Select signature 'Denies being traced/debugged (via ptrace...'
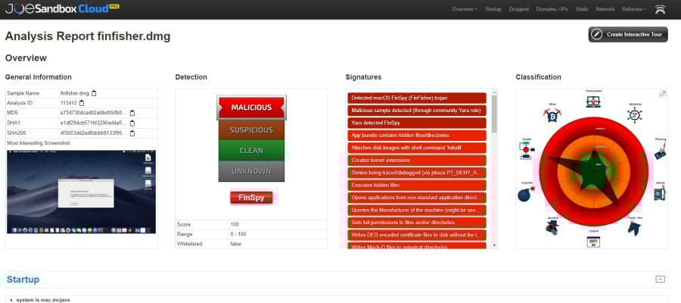This screenshot has width=681, height=303. [x=416, y=173]
